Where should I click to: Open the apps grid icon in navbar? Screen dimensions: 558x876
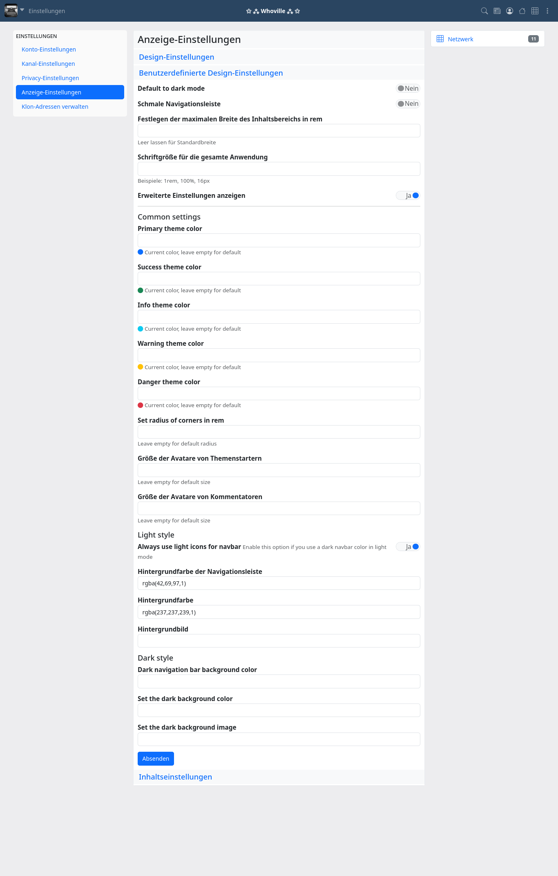pos(535,11)
